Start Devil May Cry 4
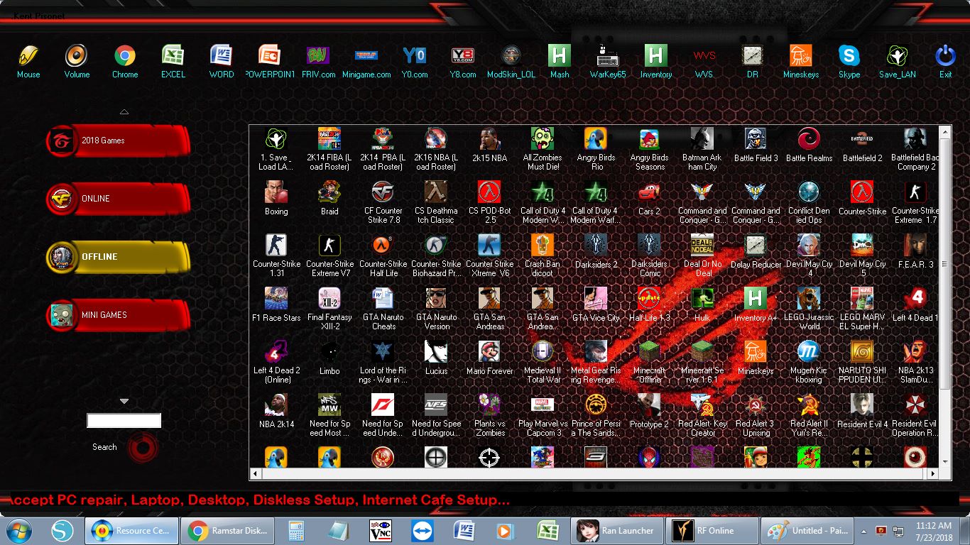Viewport: 970px width, 545px height. (x=809, y=255)
